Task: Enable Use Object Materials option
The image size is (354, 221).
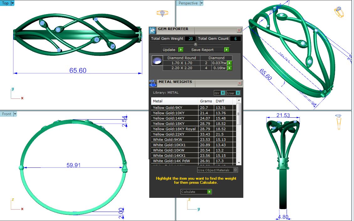Action: pyautogui.click(x=235, y=170)
